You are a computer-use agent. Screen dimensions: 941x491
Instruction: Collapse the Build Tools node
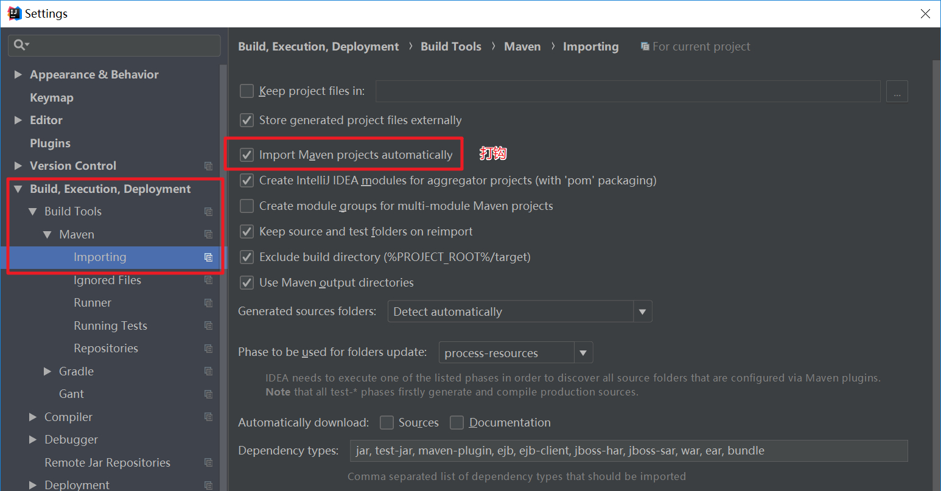pyautogui.click(x=33, y=212)
